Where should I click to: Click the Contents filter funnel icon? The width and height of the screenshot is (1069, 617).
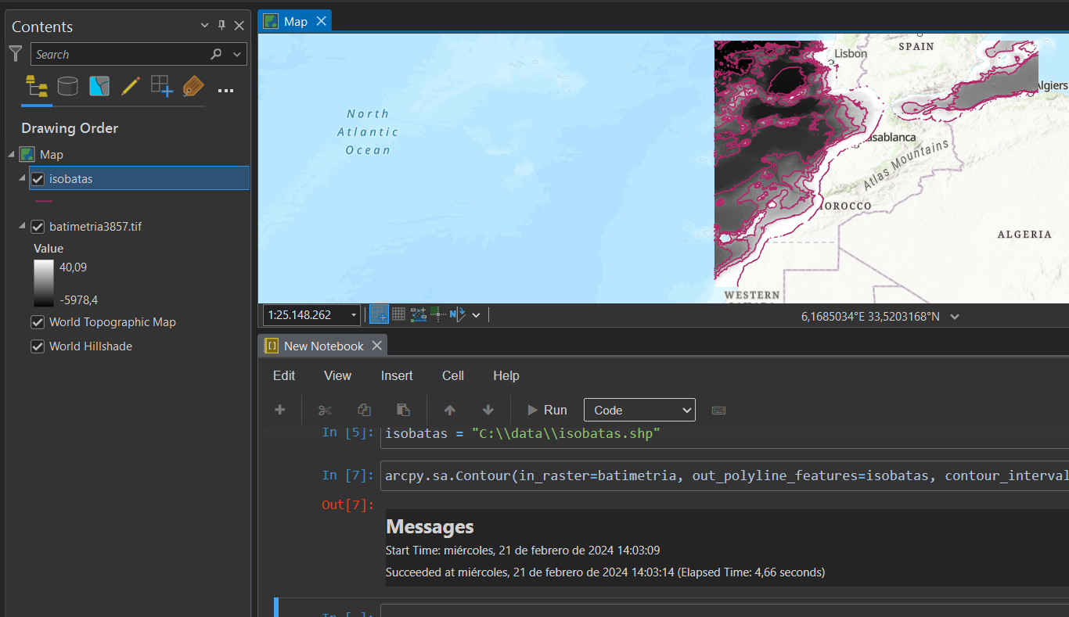[16, 54]
